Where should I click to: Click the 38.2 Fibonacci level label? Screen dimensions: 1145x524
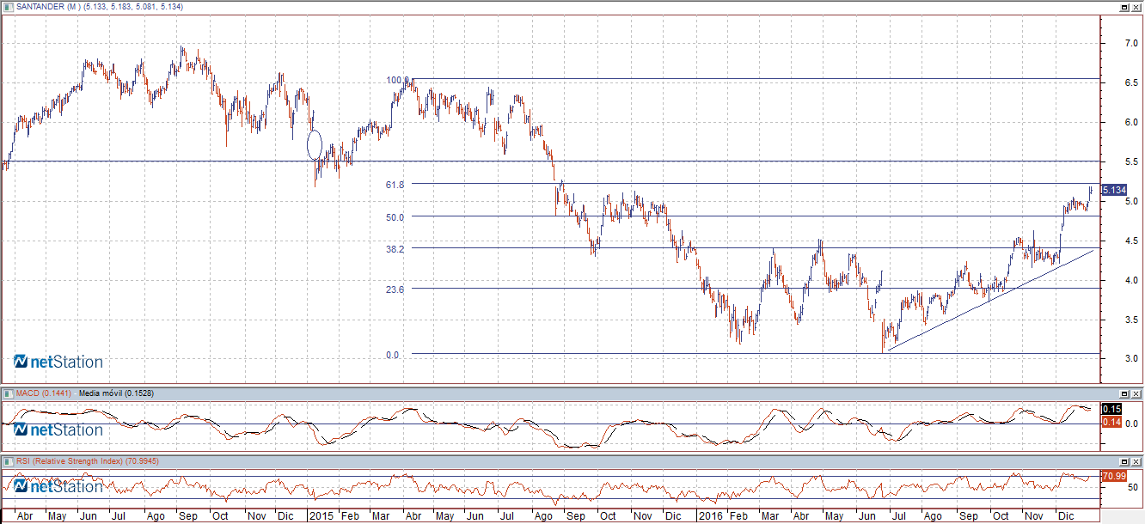click(395, 248)
